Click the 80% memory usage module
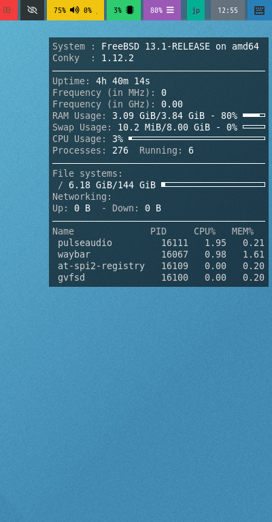Image resolution: width=272 pixels, height=522 pixels. [x=162, y=10]
